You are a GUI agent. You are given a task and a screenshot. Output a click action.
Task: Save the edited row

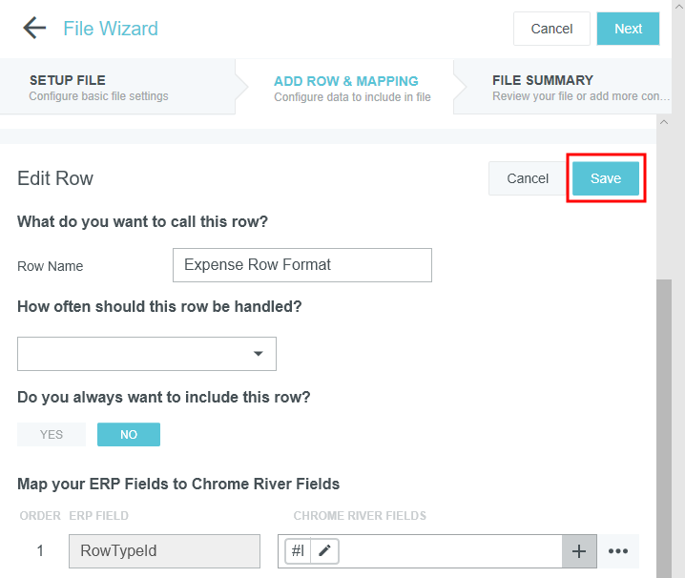click(x=606, y=178)
